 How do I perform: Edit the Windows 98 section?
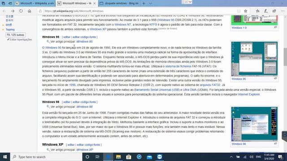(67, 102)
